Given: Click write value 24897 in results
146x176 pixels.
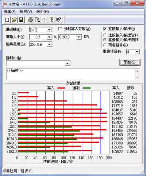Looking at the screenshot, I should click(118, 93).
